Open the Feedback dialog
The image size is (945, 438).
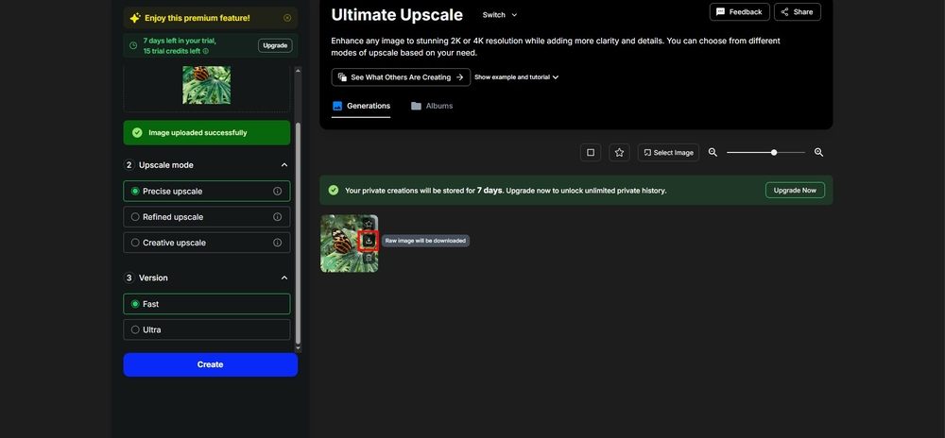coord(740,12)
